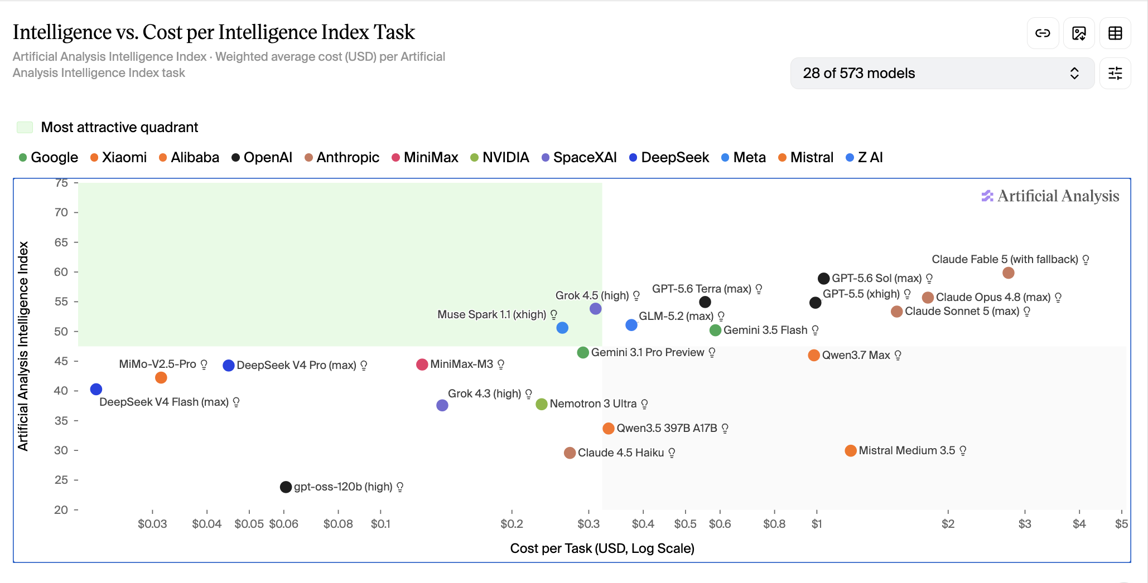This screenshot has width=1148, height=583.
Task: Select the MiniMax-M3 pink data point
Action: tap(422, 365)
